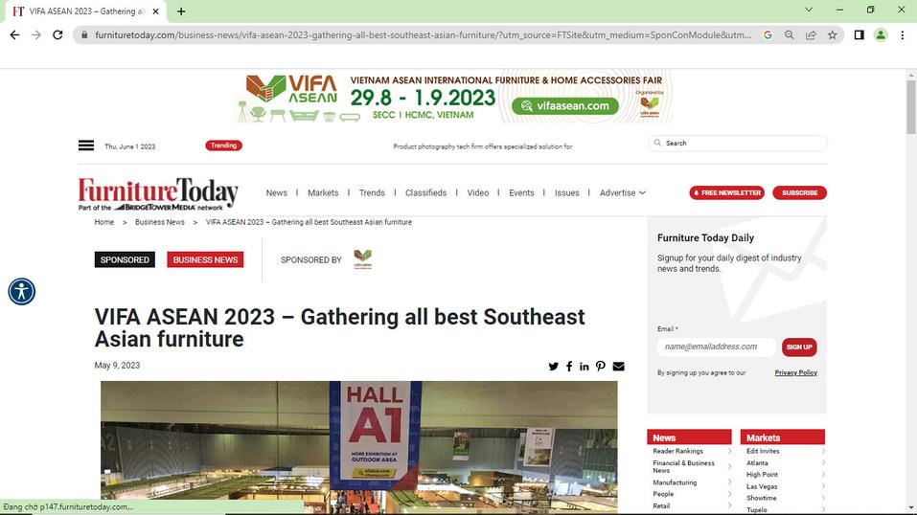
Task: Bookmark page with the star icon
Action: 833,35
